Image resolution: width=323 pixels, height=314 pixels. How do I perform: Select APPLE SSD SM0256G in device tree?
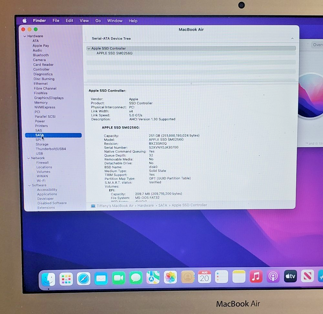115,53
